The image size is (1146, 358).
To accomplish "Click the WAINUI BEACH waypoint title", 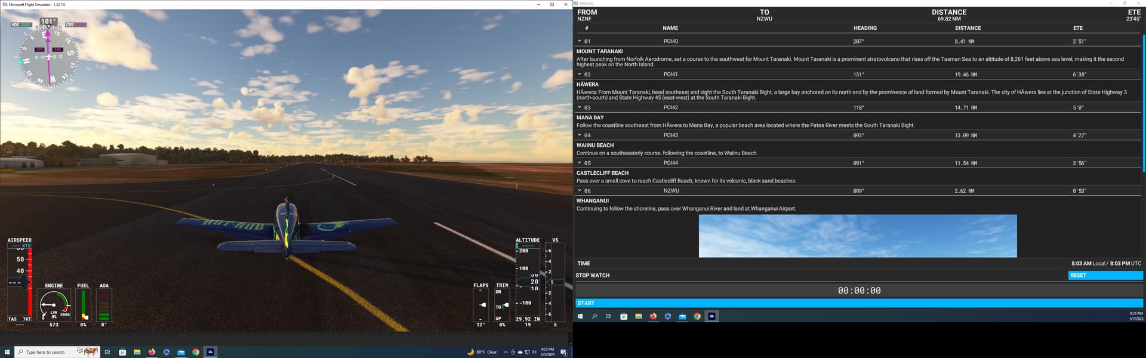I will [594, 145].
